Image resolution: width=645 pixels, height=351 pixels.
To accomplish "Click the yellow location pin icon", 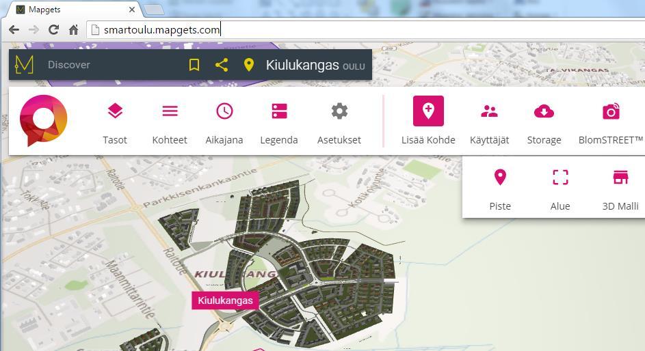I will tap(249, 65).
